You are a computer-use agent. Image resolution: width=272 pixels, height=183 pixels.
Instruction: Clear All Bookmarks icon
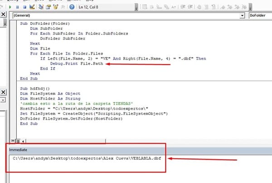coord(244,7)
